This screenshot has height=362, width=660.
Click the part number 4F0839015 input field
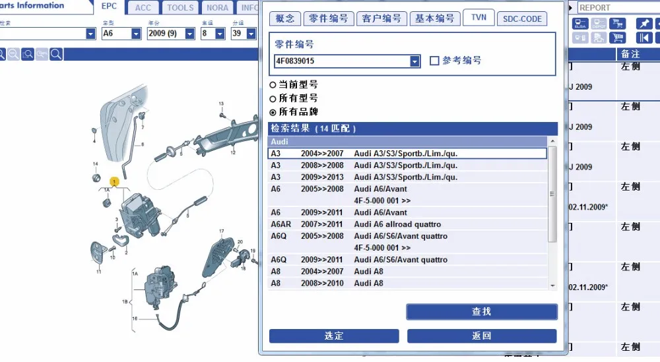(x=342, y=61)
